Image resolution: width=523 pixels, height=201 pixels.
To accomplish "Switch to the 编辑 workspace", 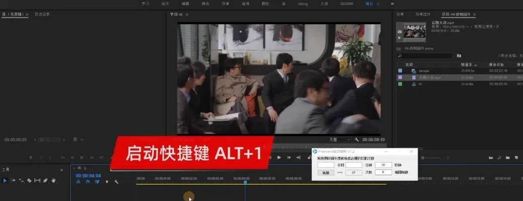I will click(x=185, y=4).
